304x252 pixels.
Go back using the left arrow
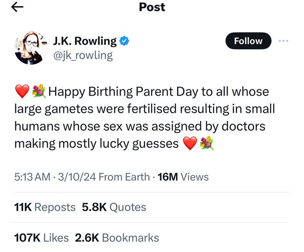tap(17, 7)
